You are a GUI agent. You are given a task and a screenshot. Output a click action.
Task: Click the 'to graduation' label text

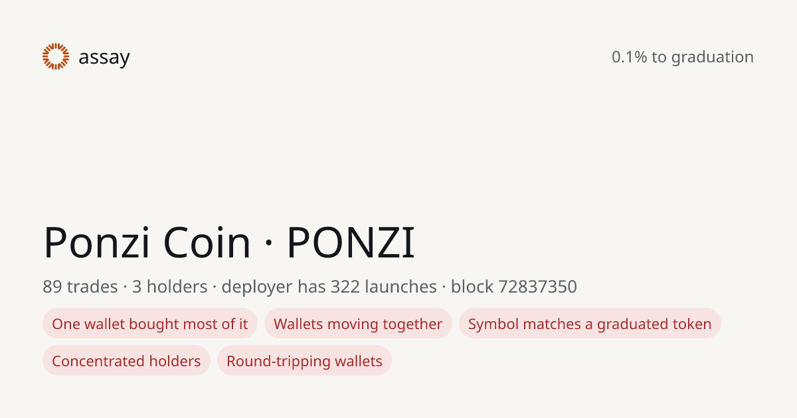[x=703, y=57]
